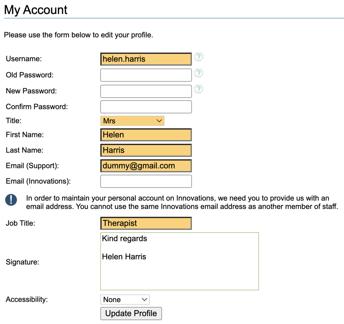Screen dimensions: 344x324
Task: Click the Username field containing helen.harris
Action: (x=146, y=59)
